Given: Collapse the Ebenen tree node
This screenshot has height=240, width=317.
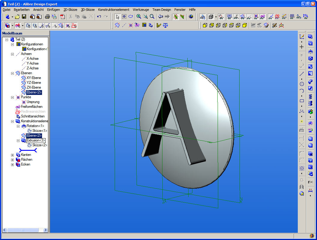Looking at the screenshot, I should (x=12, y=73).
